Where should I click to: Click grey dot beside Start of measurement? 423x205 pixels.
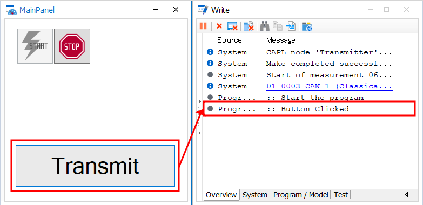click(x=210, y=74)
